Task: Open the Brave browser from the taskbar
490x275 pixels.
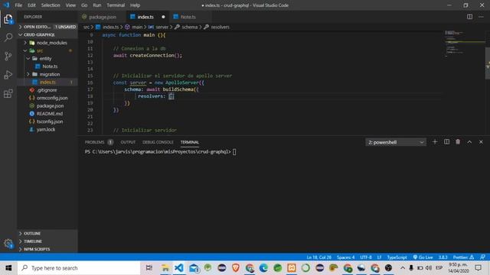Action: pos(236,268)
